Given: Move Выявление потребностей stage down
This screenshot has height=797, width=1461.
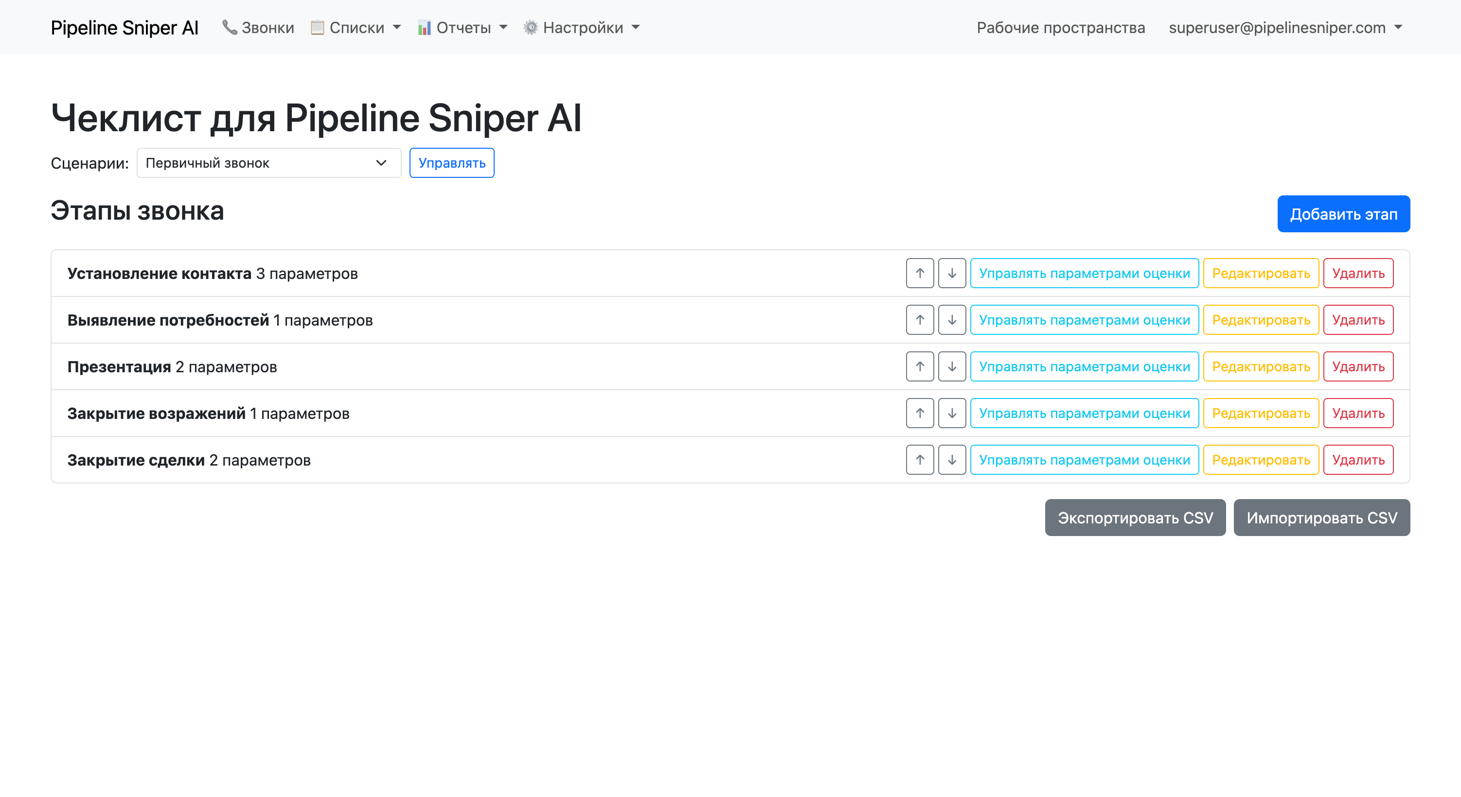Looking at the screenshot, I should pyautogui.click(x=952, y=320).
